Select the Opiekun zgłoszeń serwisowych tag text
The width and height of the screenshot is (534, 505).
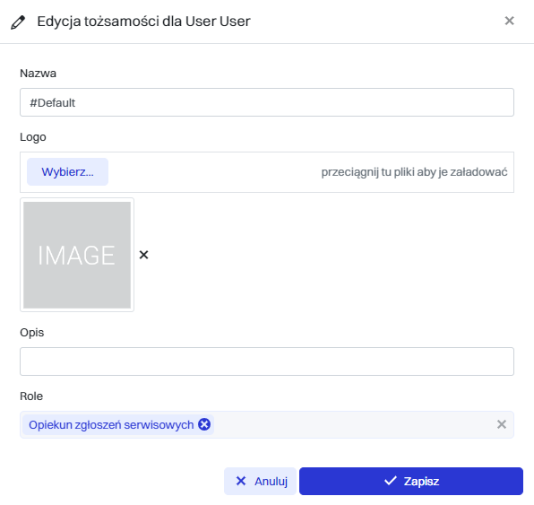[x=111, y=425]
